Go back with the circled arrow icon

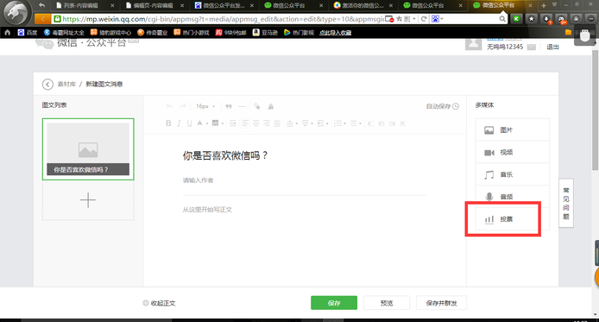[47, 84]
